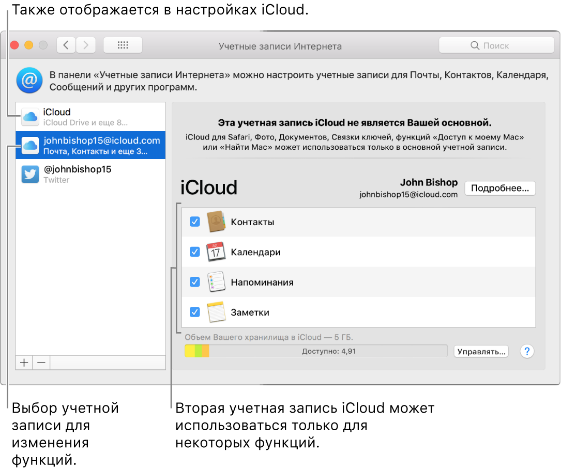Minimize the window with the yellow button
The image size is (561, 470).
tap(28, 45)
